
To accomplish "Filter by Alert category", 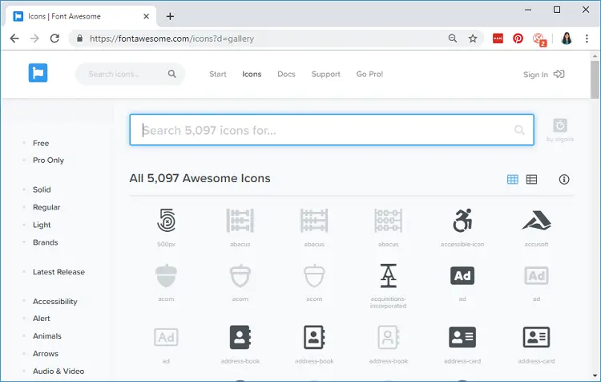I will (x=42, y=319).
